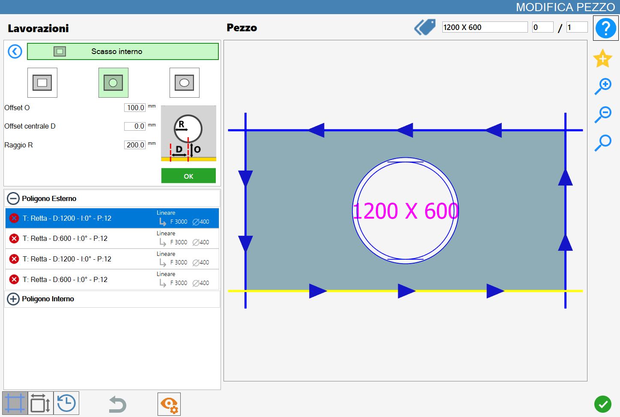Click the orange eye settings icon
Image resolution: width=620 pixels, height=417 pixels.
(x=169, y=404)
